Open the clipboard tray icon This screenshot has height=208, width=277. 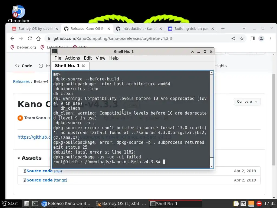click(x=236, y=204)
